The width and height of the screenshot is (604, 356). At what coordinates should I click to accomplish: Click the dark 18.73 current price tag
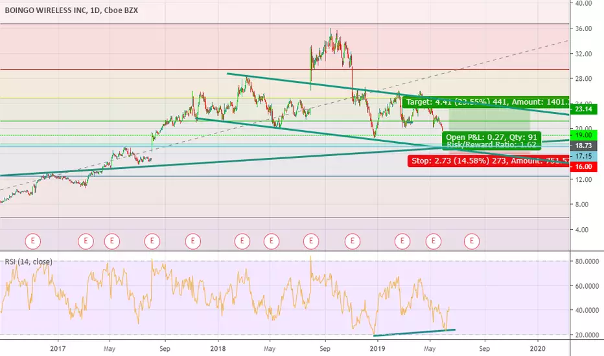click(x=583, y=146)
